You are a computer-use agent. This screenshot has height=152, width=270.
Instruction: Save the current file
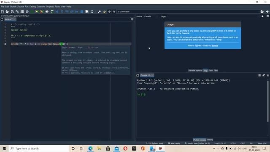[12, 11]
